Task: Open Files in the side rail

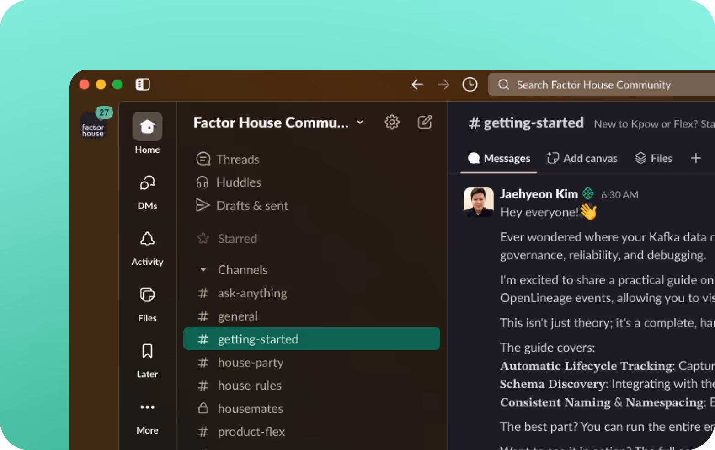Action: tap(147, 305)
